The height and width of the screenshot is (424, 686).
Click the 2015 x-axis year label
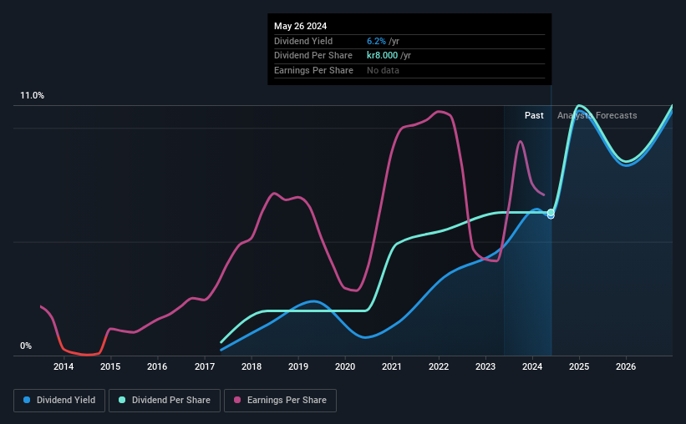[x=110, y=366]
